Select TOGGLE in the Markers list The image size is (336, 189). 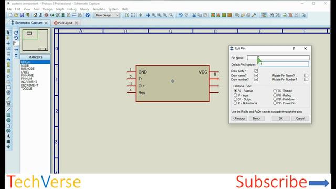tap(27, 89)
